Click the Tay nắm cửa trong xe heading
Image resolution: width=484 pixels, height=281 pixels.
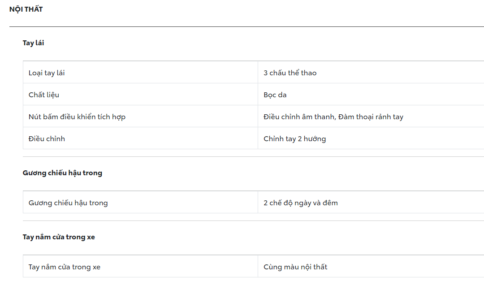pos(59,237)
